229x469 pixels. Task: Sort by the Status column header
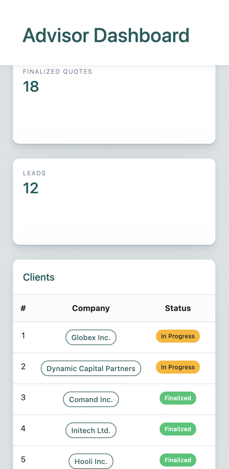[178, 308]
